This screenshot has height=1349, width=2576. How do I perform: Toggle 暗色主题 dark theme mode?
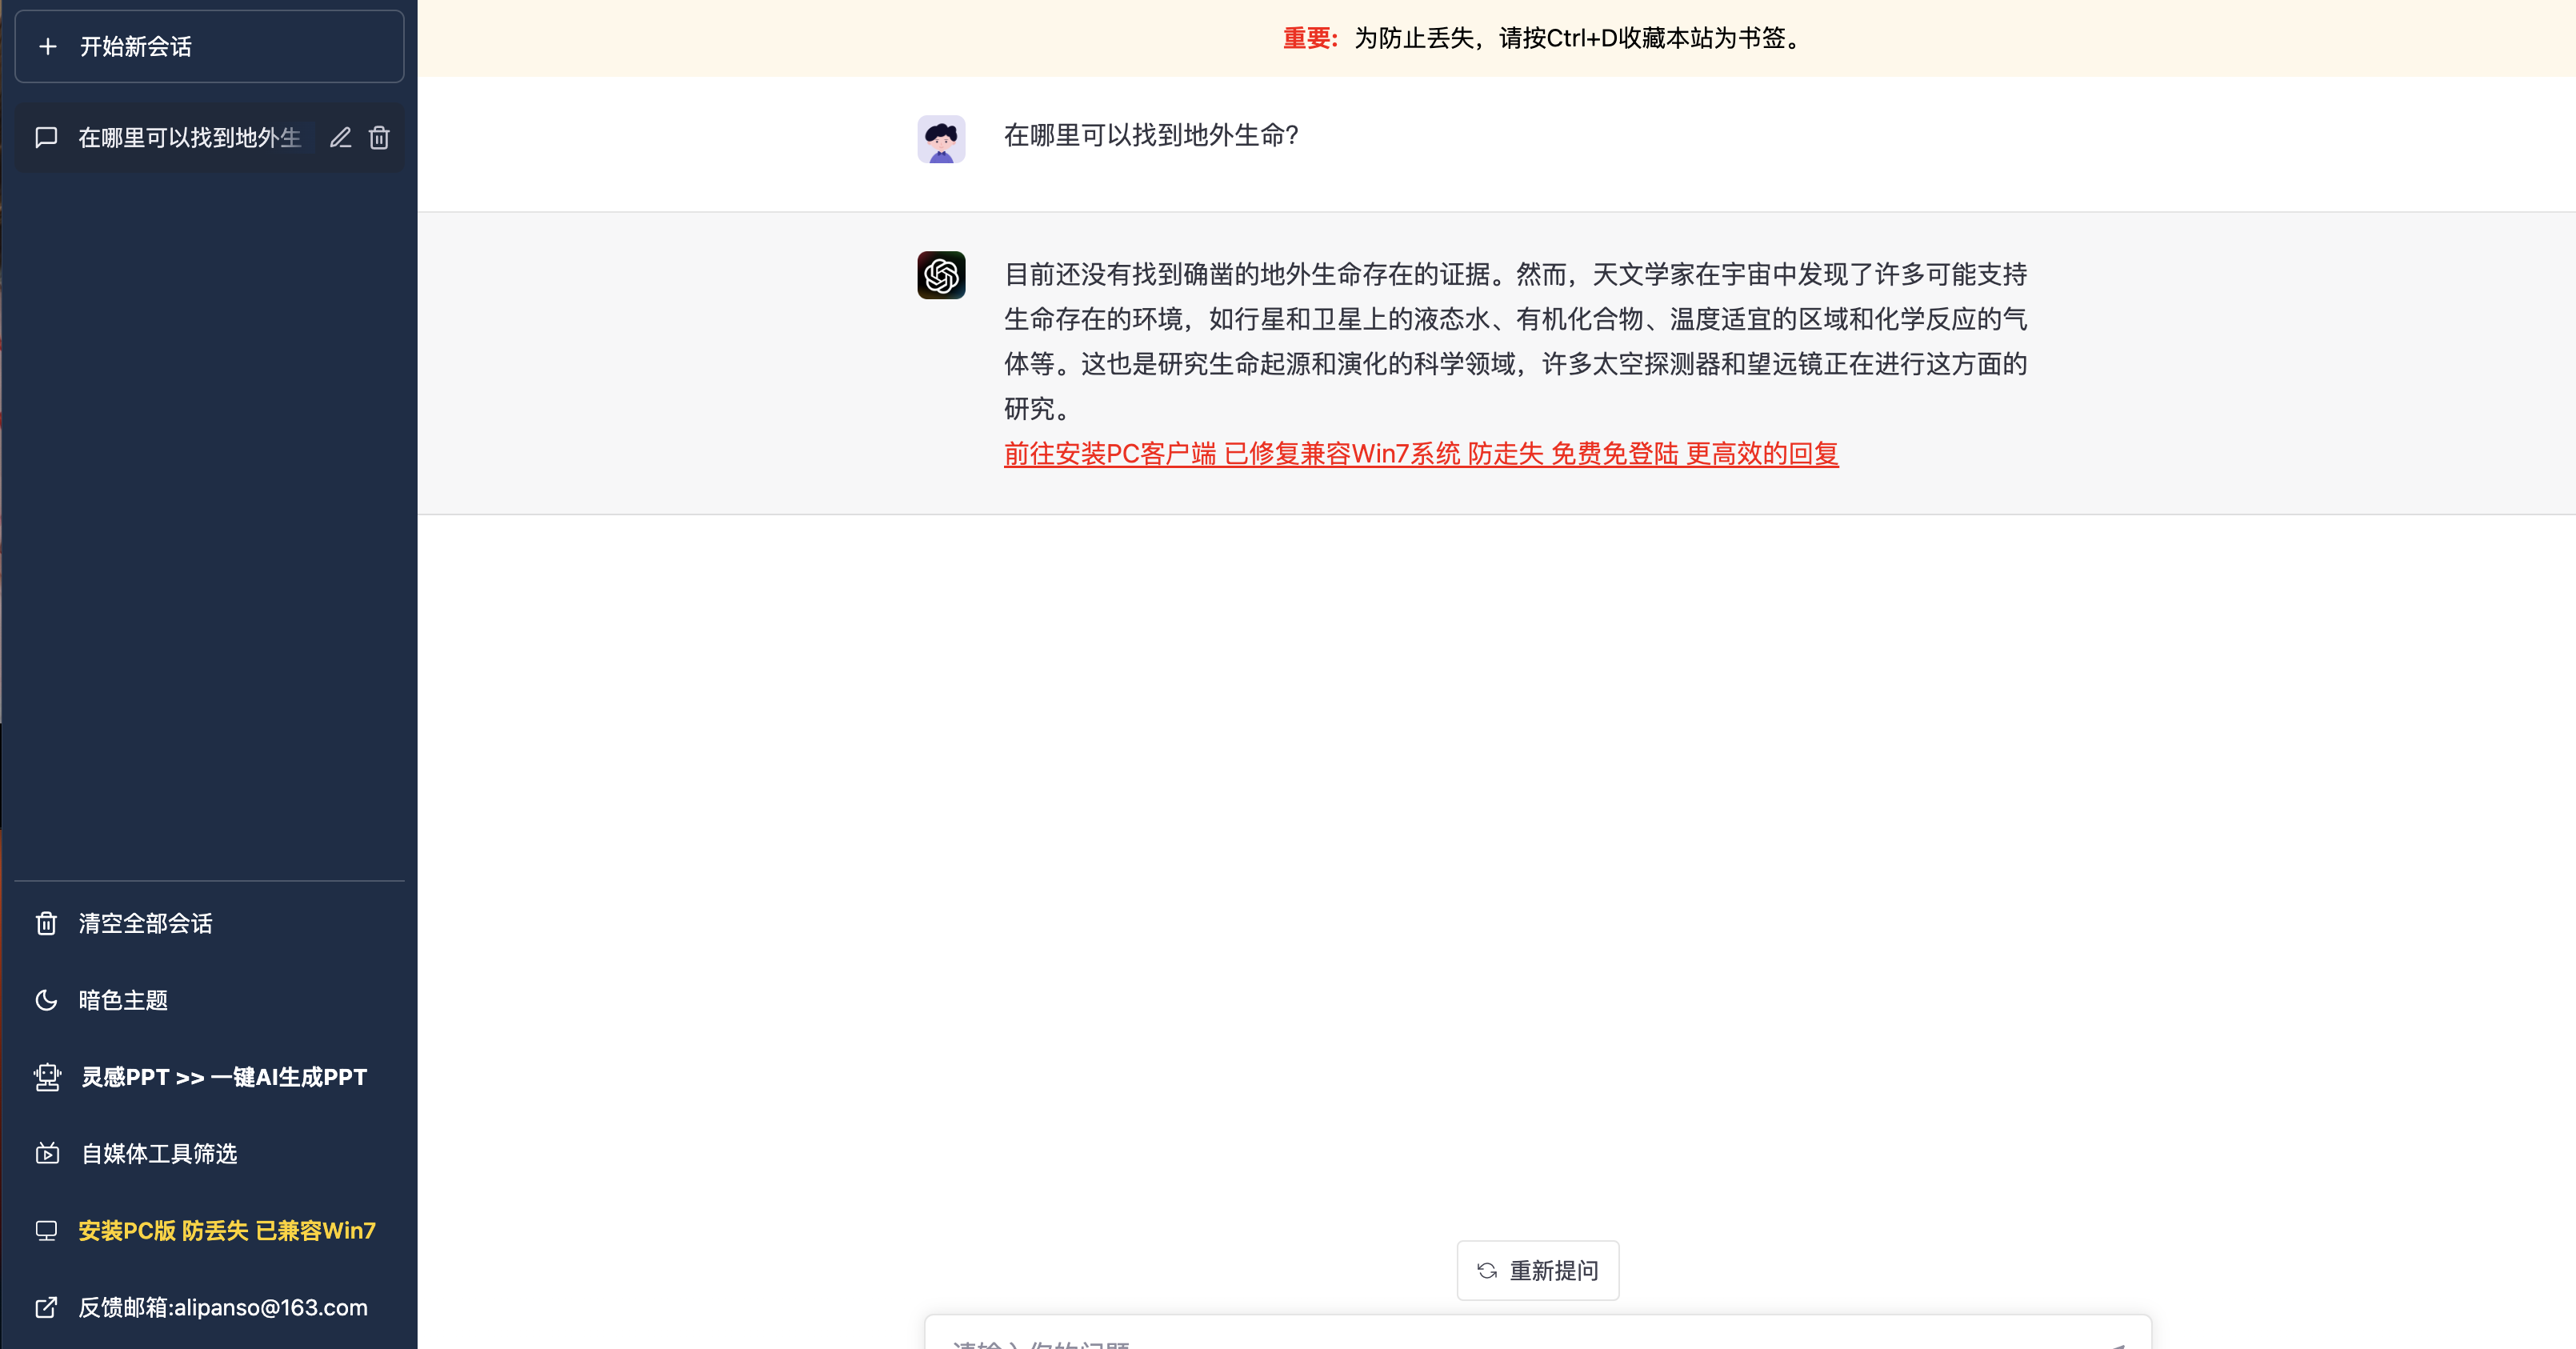tap(123, 1000)
